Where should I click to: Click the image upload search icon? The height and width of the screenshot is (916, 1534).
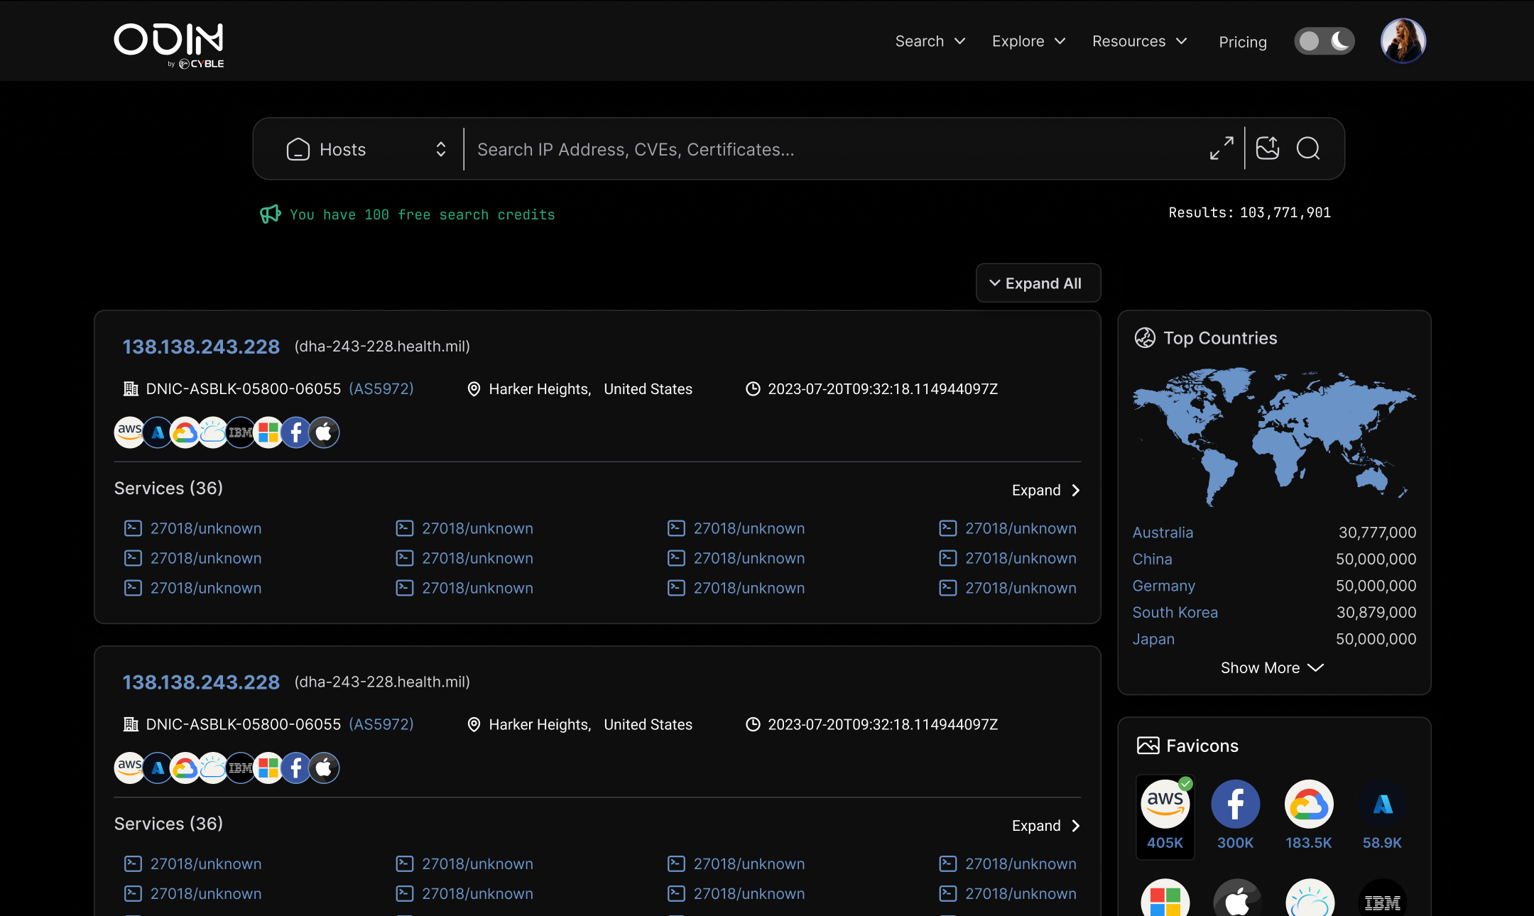[1268, 148]
